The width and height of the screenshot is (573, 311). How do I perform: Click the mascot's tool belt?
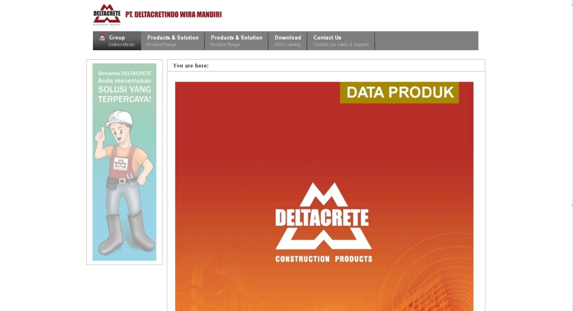[x=121, y=180]
